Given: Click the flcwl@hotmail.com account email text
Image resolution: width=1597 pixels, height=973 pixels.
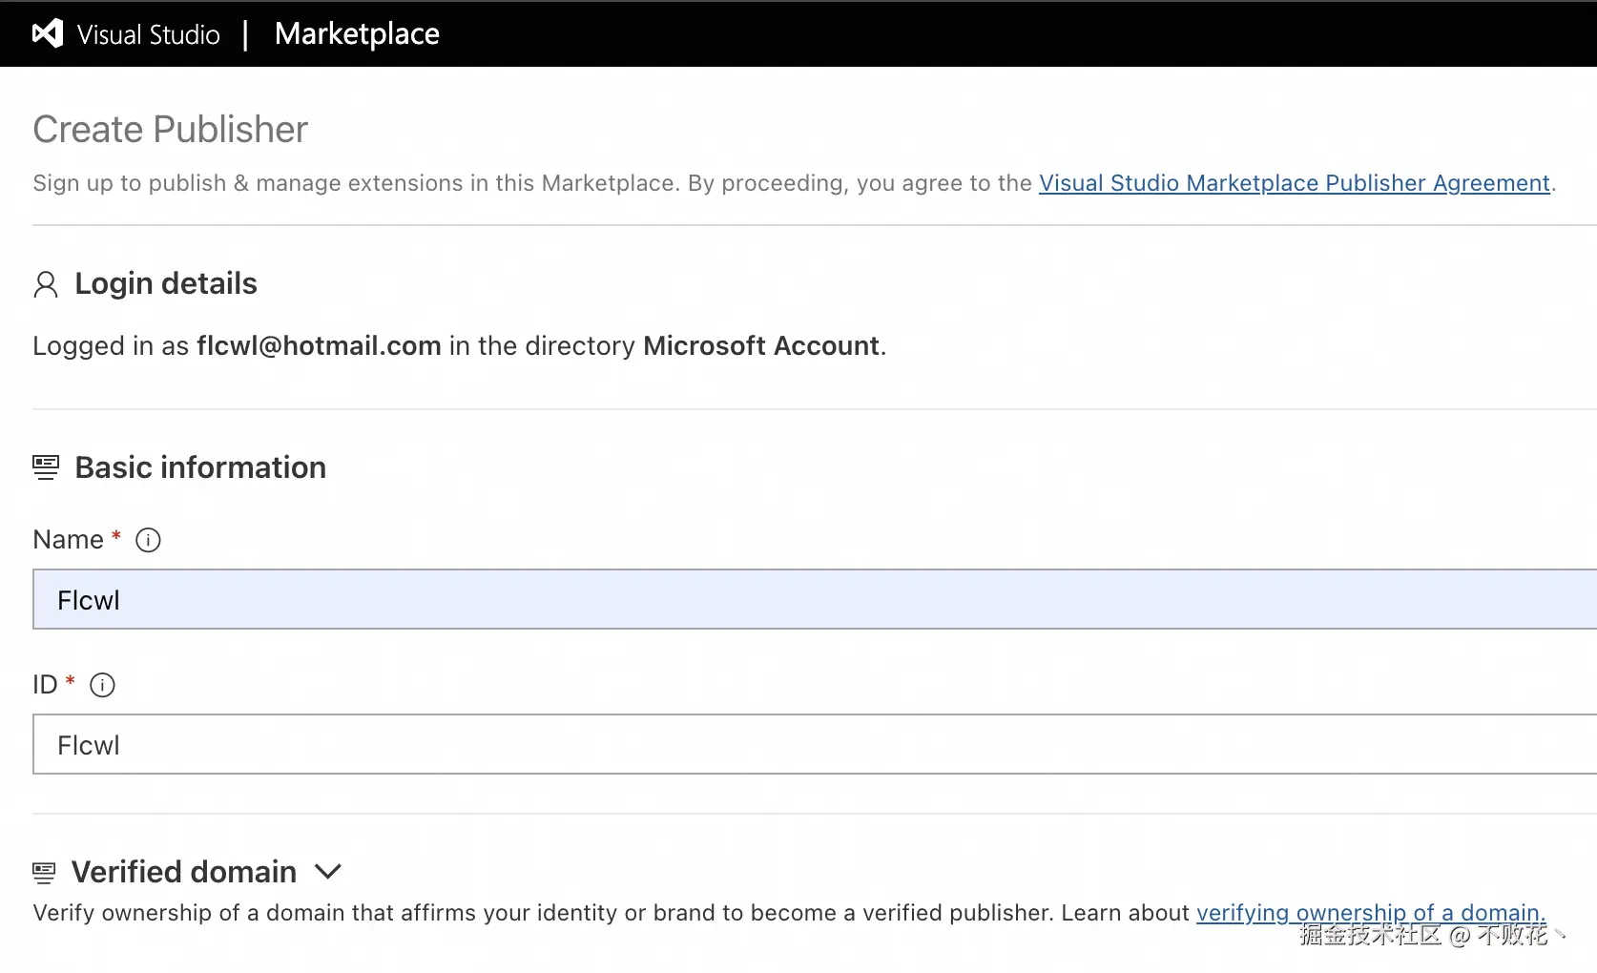Looking at the screenshot, I should point(319,345).
